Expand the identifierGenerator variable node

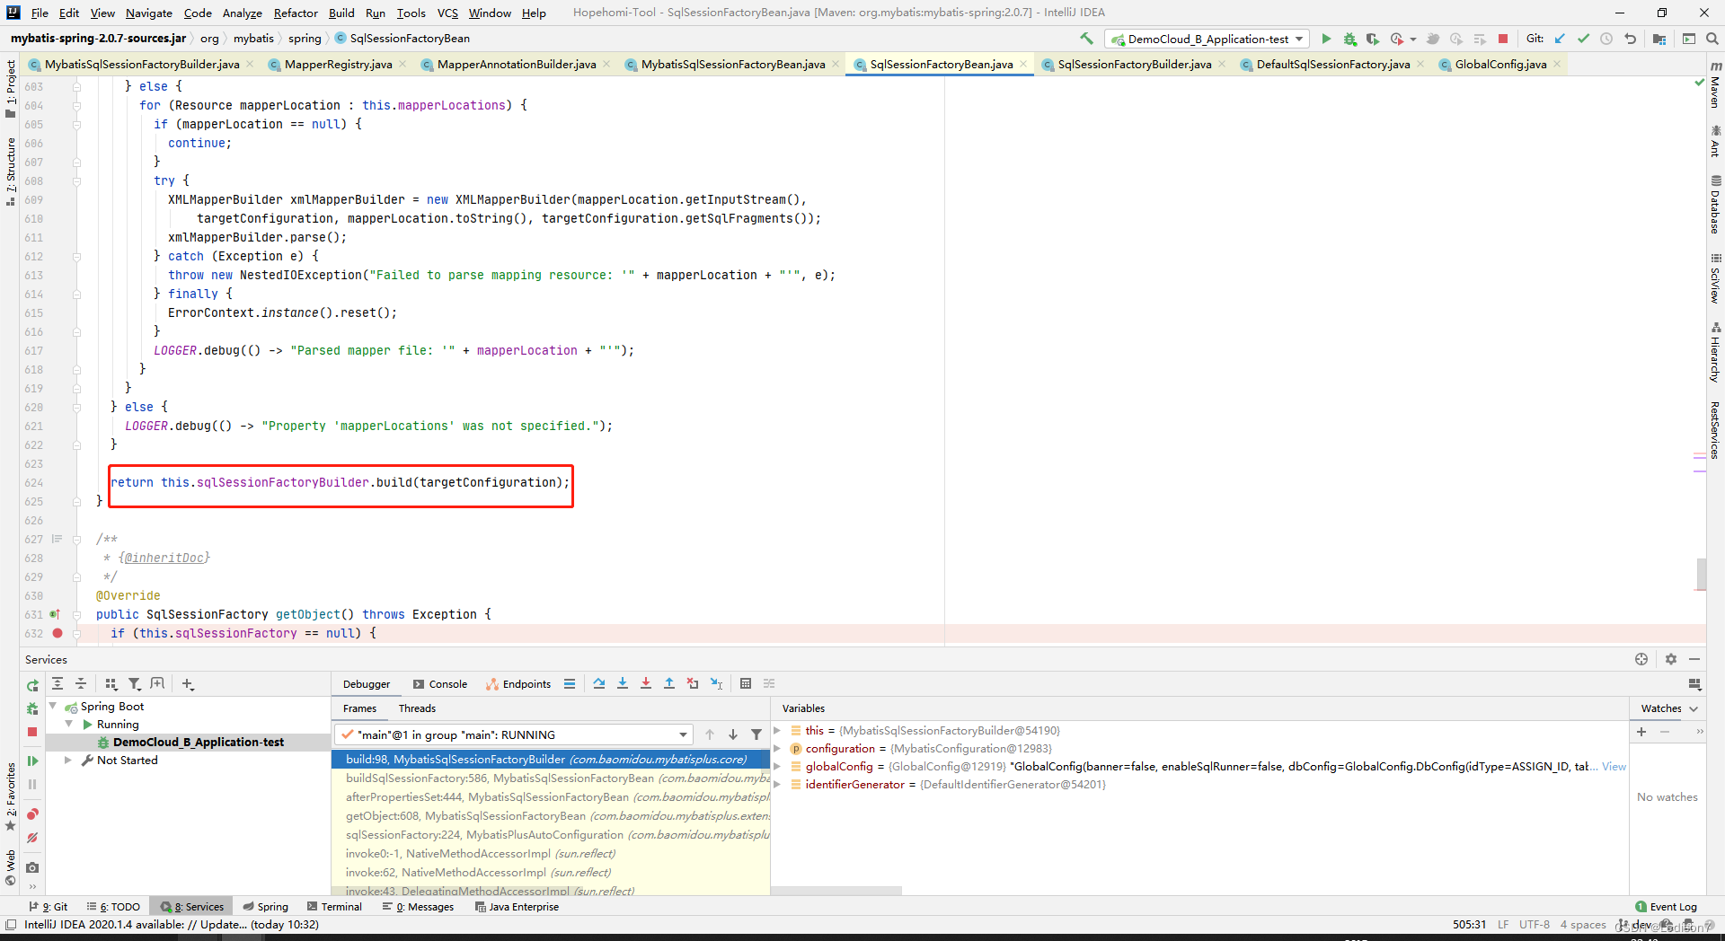click(777, 785)
